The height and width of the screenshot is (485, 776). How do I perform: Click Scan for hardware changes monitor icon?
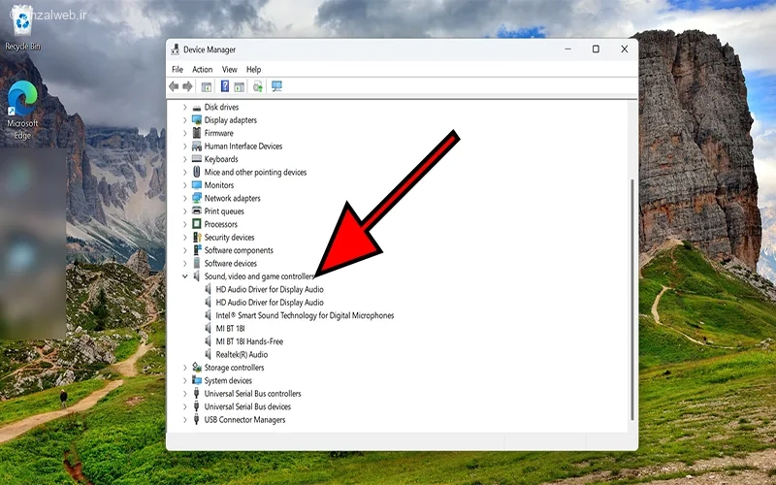click(276, 86)
